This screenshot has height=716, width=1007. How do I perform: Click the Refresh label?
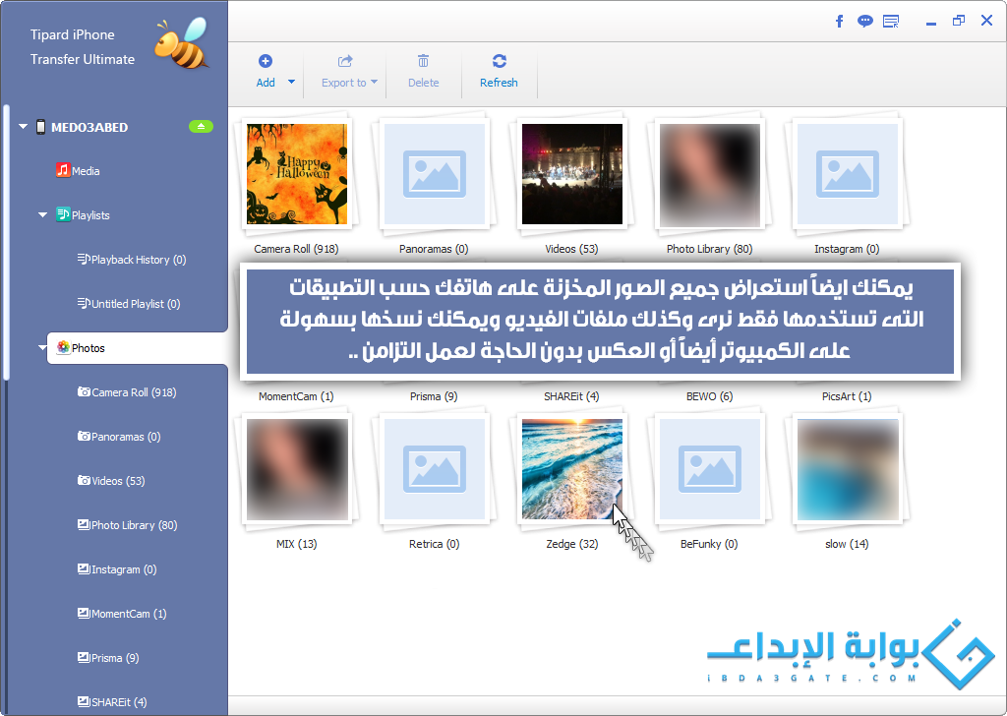[499, 83]
